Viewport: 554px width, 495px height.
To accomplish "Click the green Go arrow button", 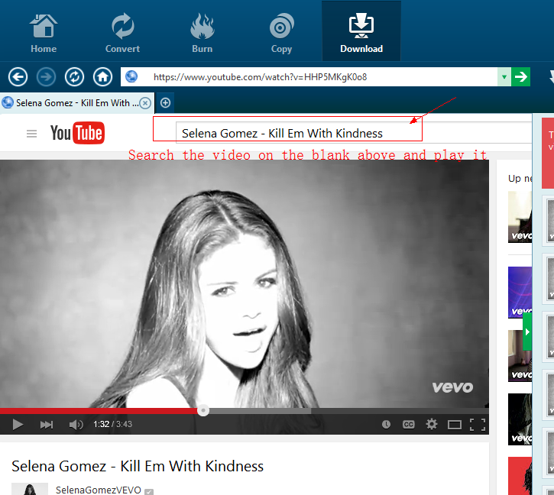I will [521, 76].
